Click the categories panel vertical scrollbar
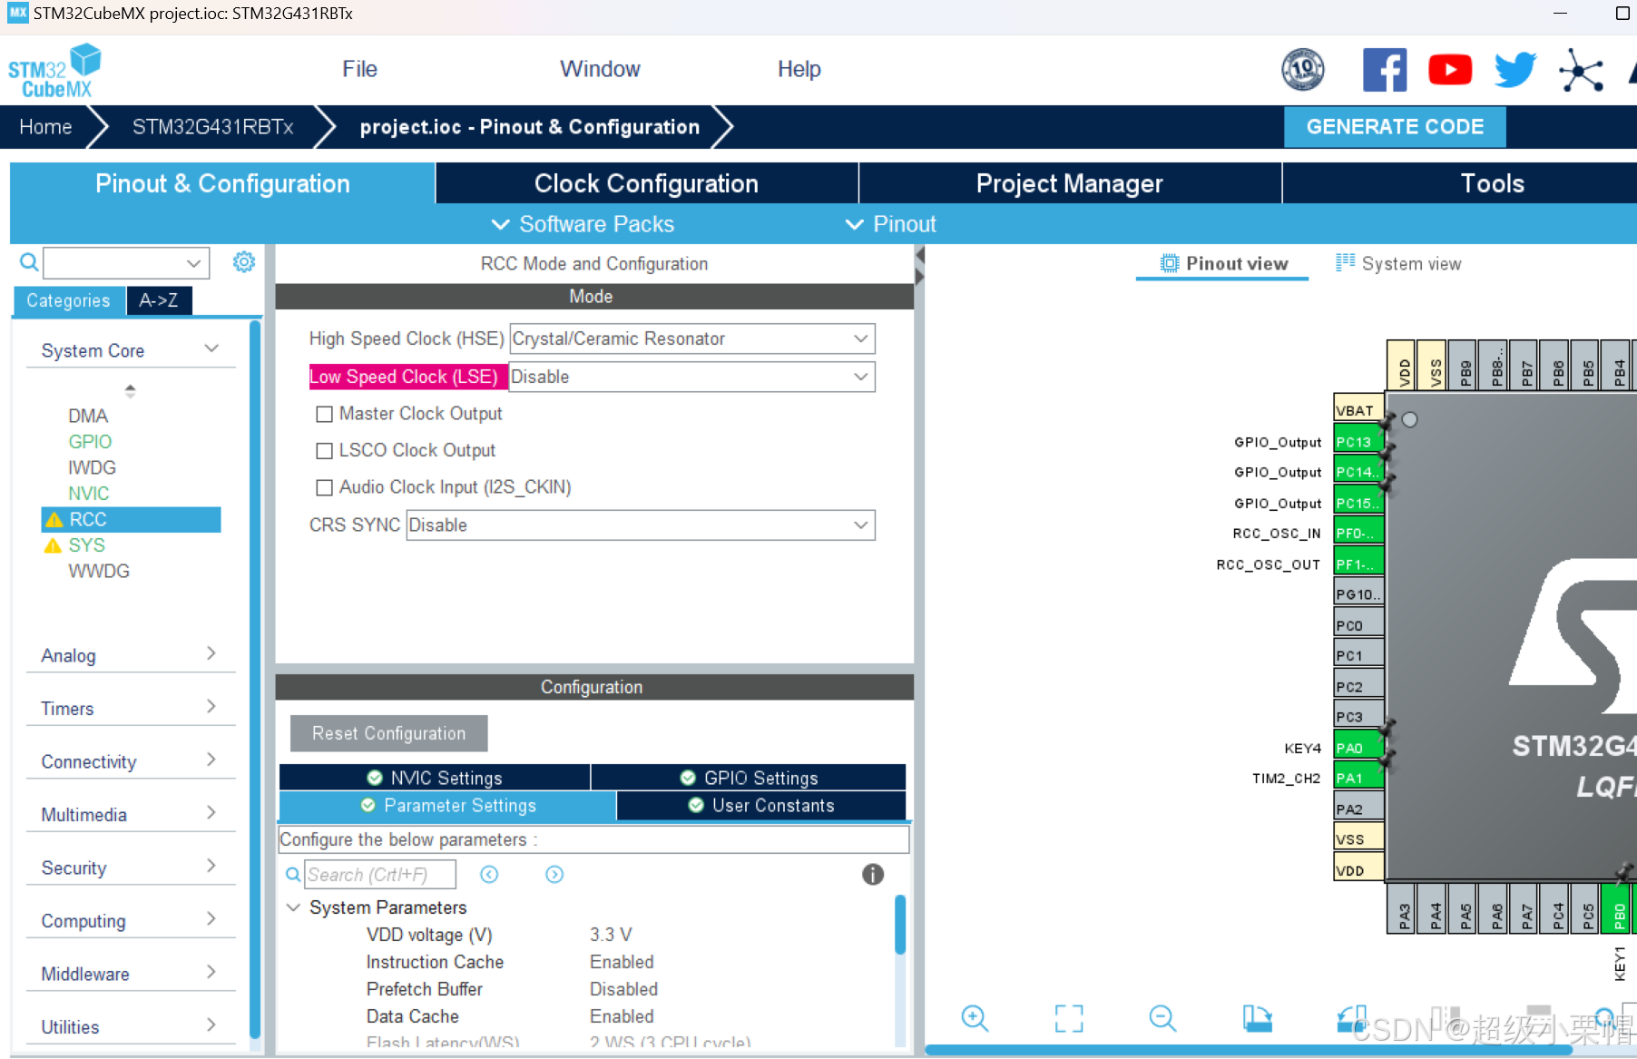The image size is (1637, 1059). coord(255,681)
